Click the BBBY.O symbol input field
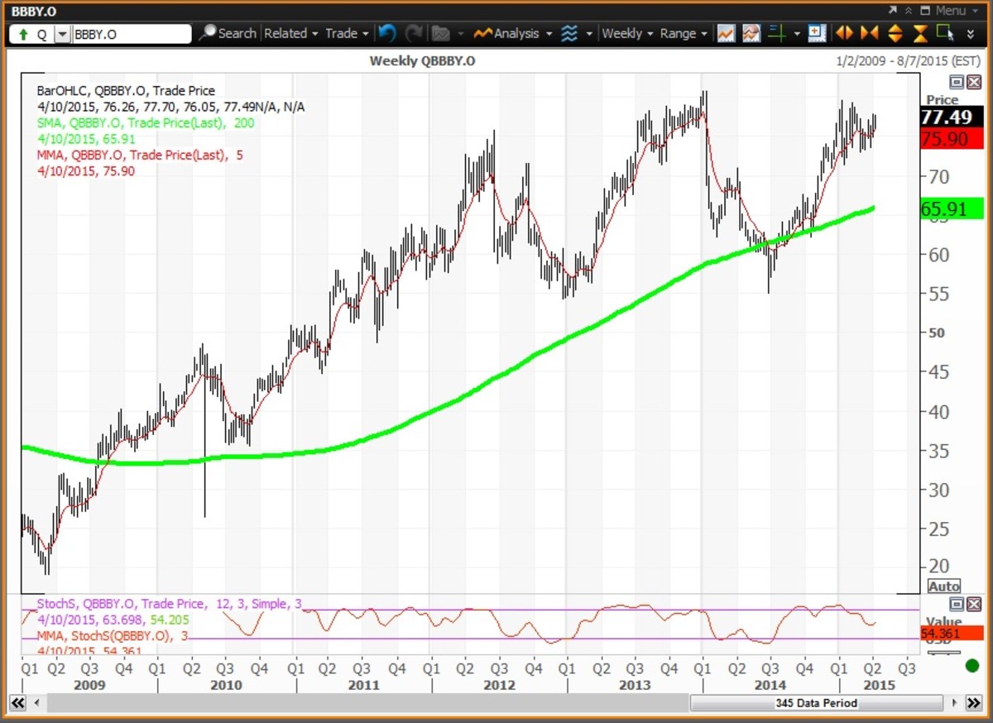This screenshot has height=723, width=993. [x=131, y=34]
